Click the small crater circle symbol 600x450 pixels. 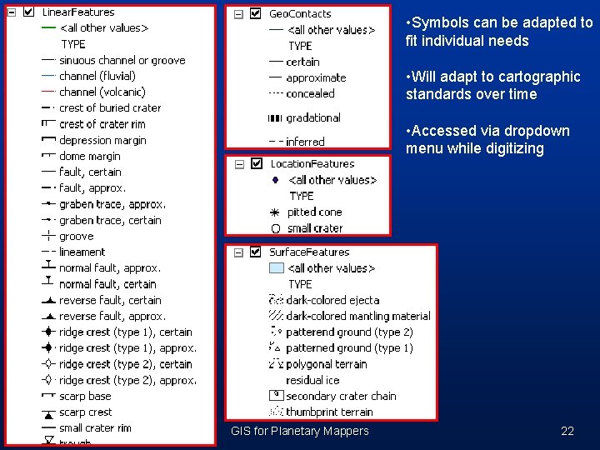point(276,229)
